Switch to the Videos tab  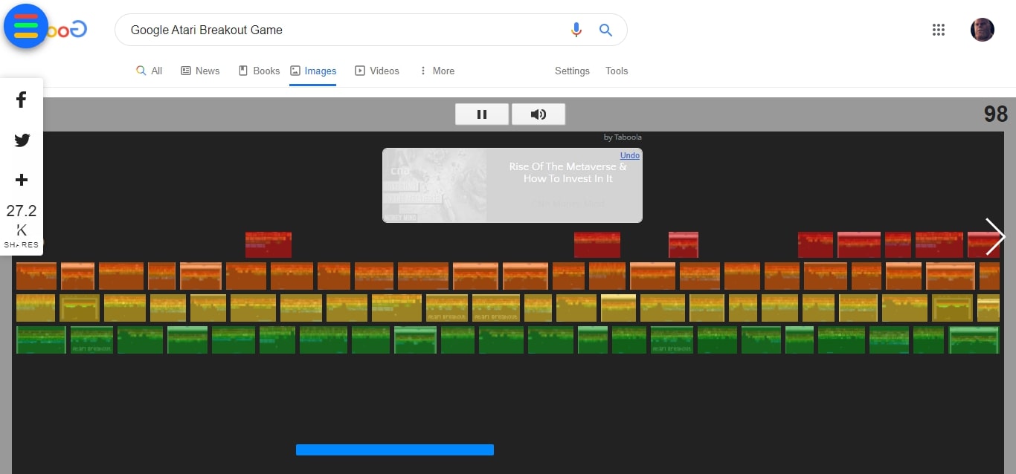(x=377, y=71)
